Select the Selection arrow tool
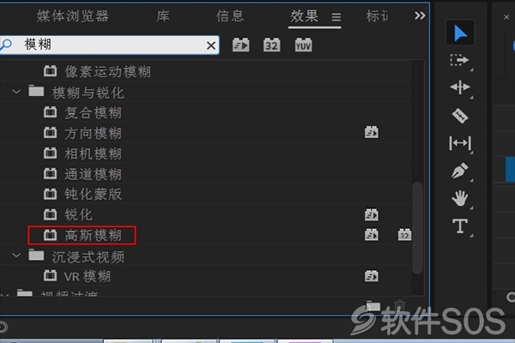This screenshot has width=515, height=343. (460, 33)
